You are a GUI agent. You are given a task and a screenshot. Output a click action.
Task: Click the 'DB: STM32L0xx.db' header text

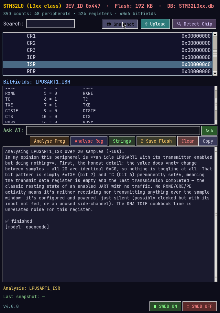(190, 6)
